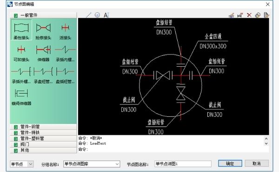The image size is (279, 172).
Task: Choose the line drawing tool
Action: point(88,15)
